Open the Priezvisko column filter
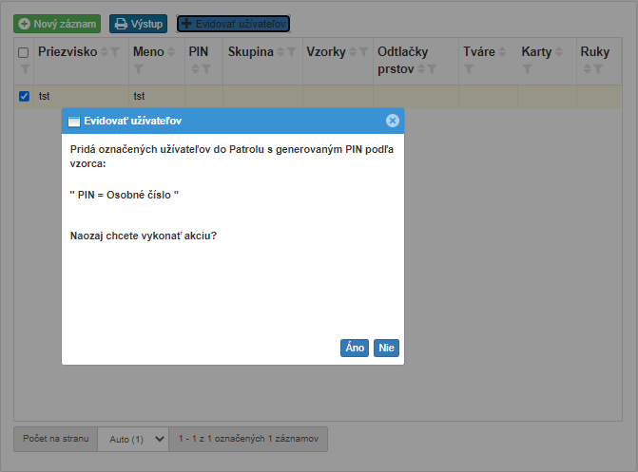Screen dimensions: 638x472 [x=115, y=51]
